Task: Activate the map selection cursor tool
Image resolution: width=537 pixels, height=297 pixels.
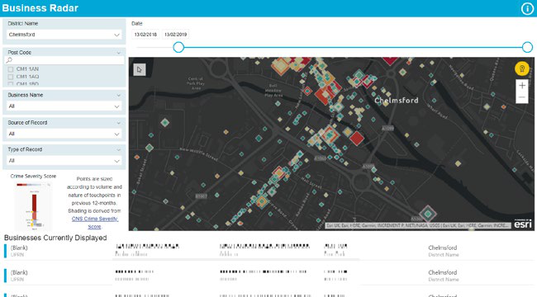Action: click(x=140, y=69)
